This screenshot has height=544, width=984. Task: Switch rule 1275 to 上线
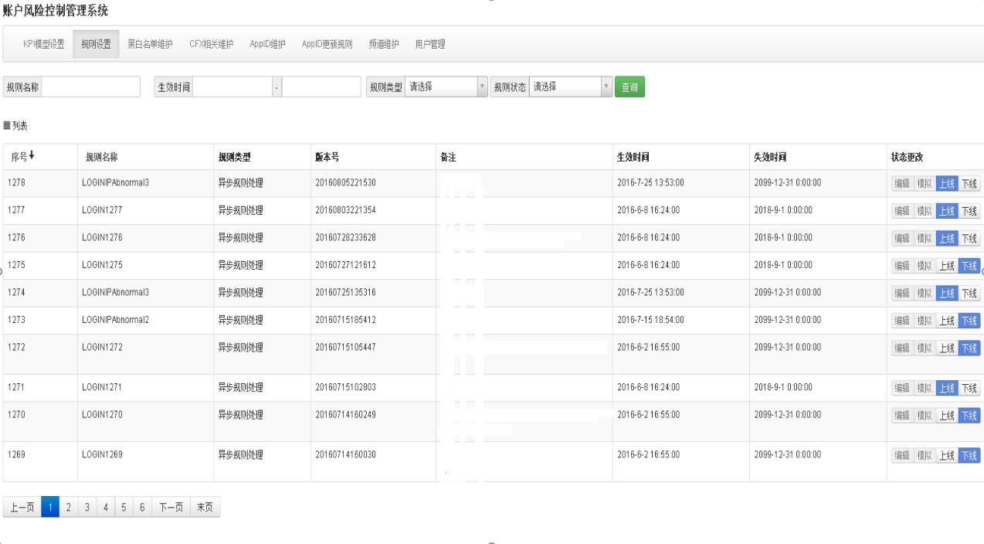pyautogui.click(x=946, y=266)
